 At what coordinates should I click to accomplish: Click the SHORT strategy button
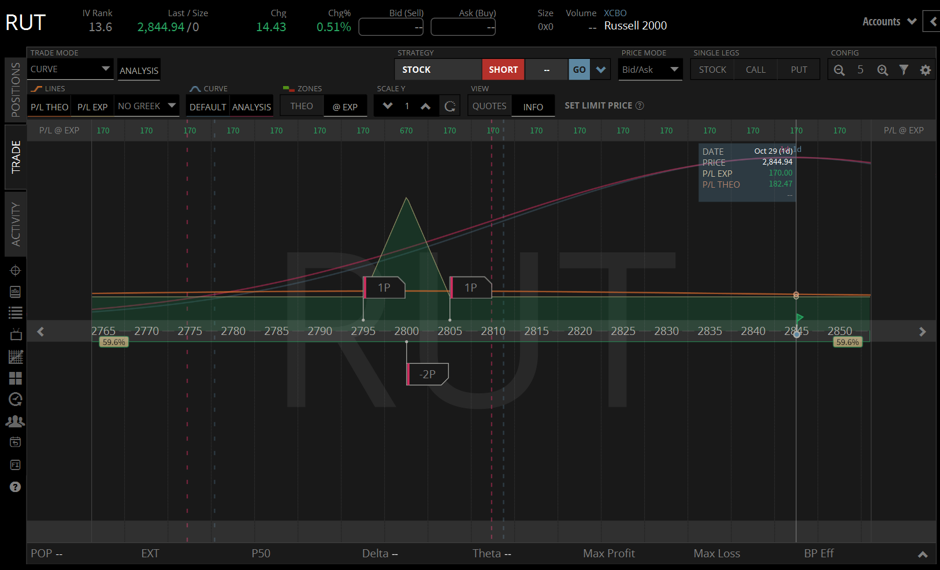click(x=503, y=70)
